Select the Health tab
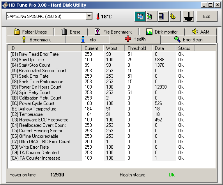The width and height of the screenshot is (223, 185). coord(135,39)
